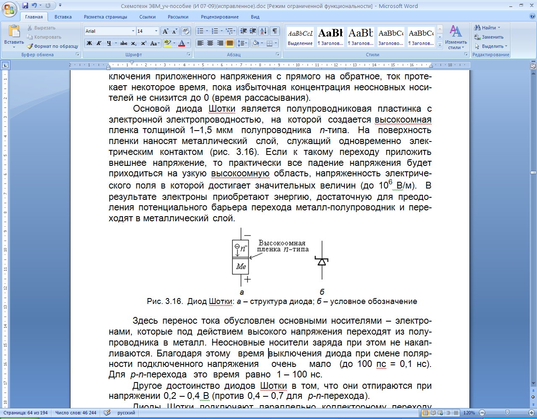This screenshot has width=537, height=419.
Task: Switch to the Ссылки tab
Action: [147, 17]
